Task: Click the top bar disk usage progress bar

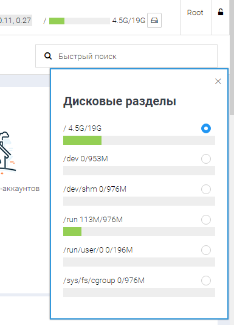Action: 80,21
